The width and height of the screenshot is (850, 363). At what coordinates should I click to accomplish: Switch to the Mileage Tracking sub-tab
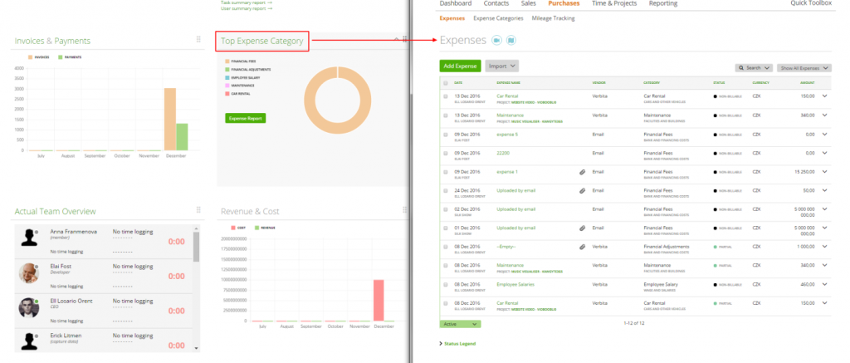[x=553, y=18]
